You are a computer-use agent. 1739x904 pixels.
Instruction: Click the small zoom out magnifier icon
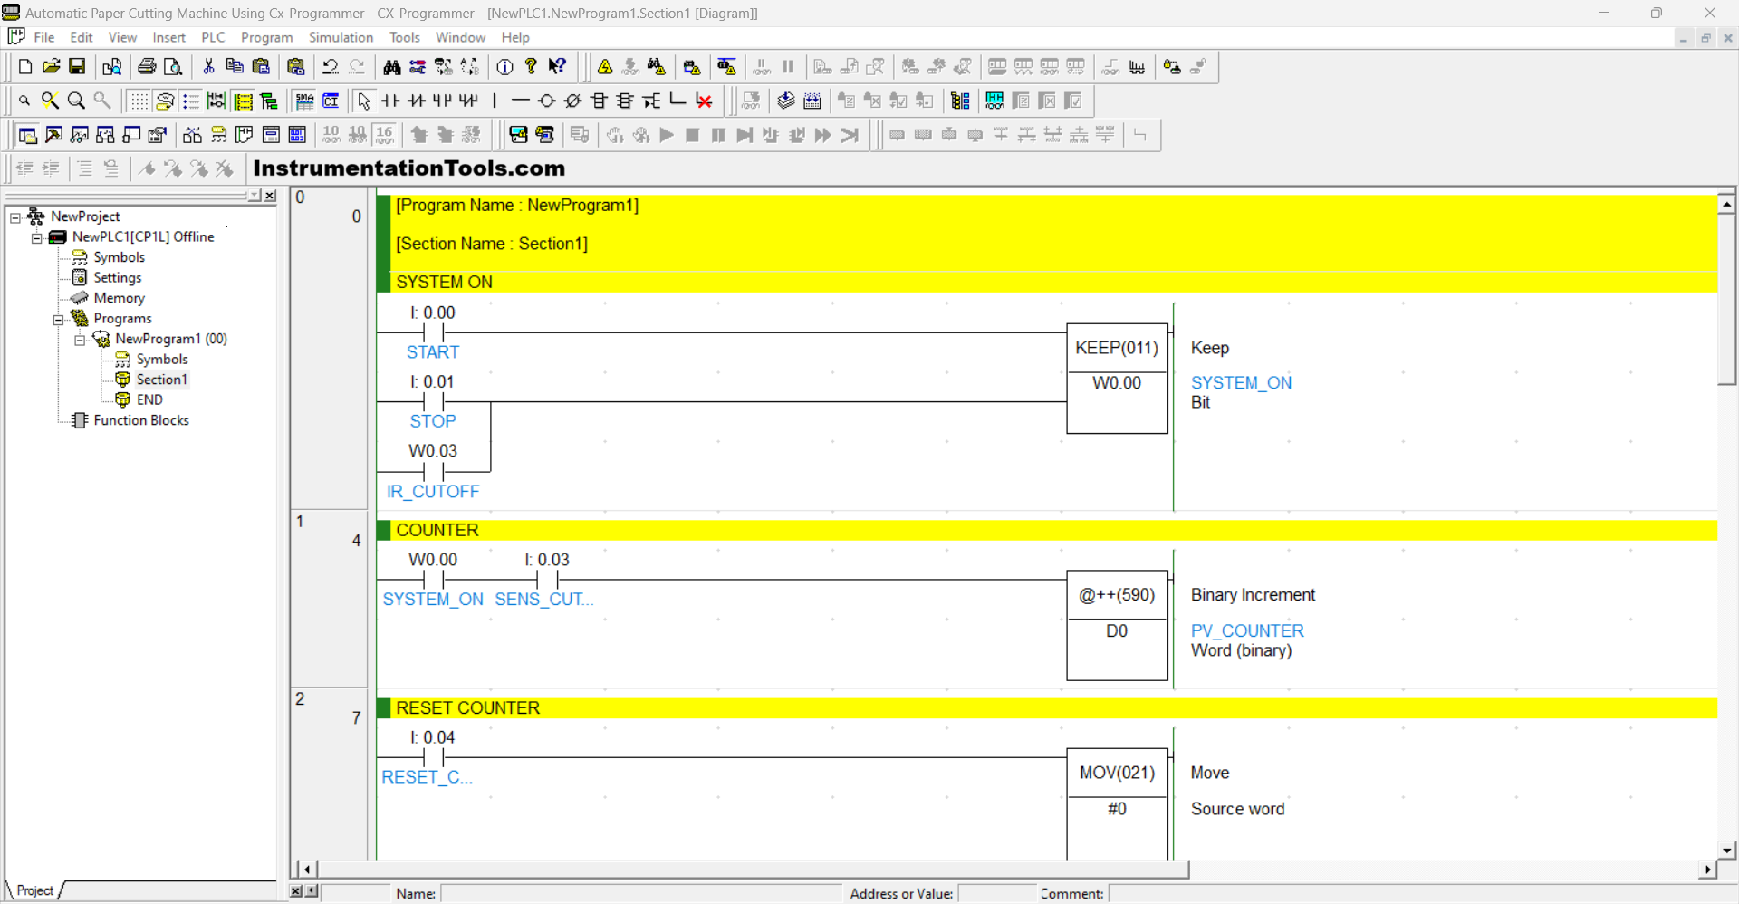pyautogui.click(x=24, y=101)
